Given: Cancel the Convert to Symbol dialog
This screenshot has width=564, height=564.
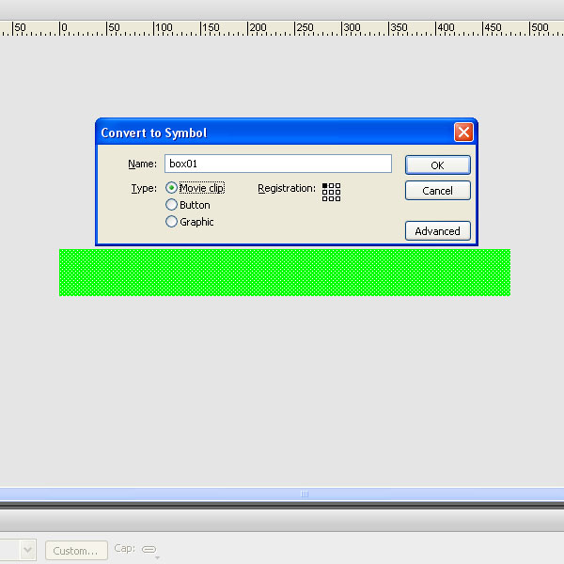Looking at the screenshot, I should [438, 190].
